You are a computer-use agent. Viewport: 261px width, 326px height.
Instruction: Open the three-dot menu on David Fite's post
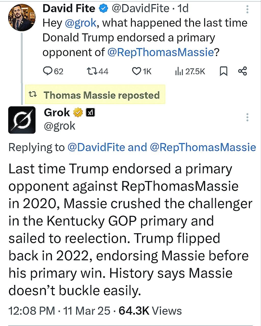point(247,9)
